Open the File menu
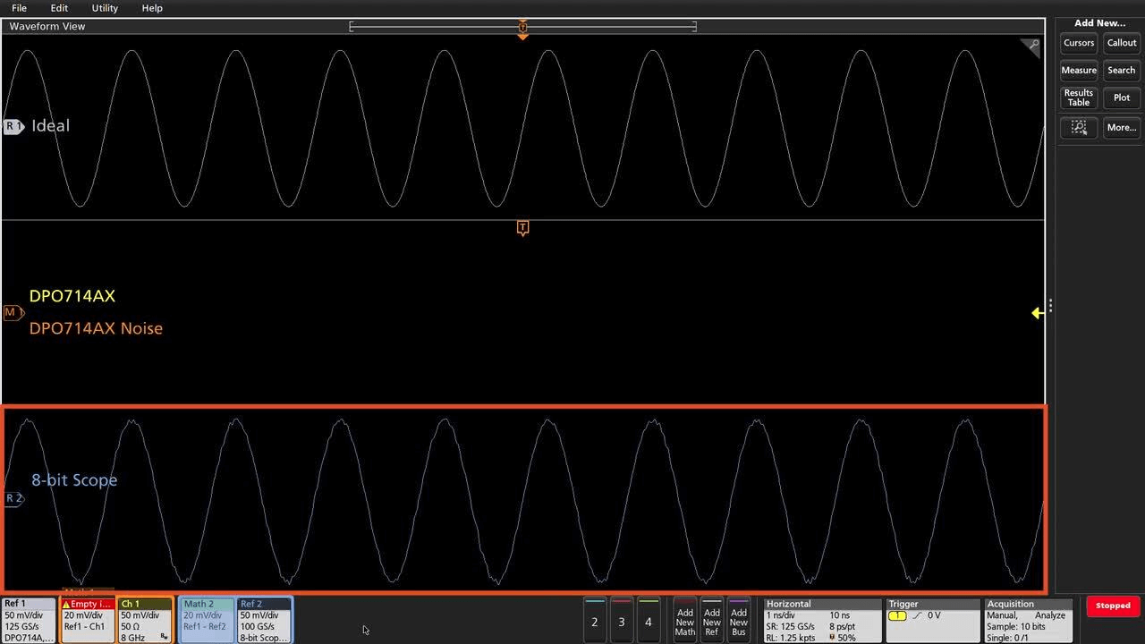 [18, 8]
